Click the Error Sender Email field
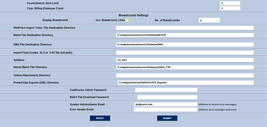The image size is (267, 127). point(165,109)
